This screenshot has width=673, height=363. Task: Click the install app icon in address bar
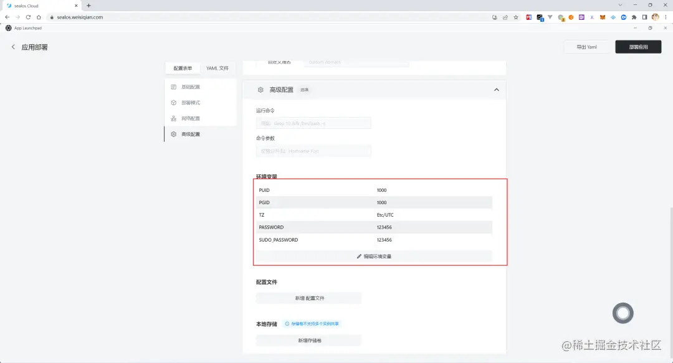click(x=494, y=17)
